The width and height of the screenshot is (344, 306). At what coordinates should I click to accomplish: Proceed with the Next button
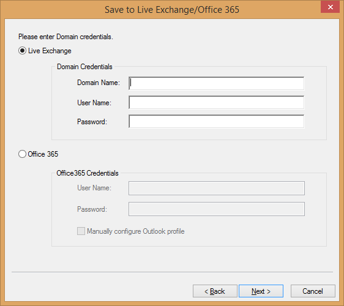[261, 291]
